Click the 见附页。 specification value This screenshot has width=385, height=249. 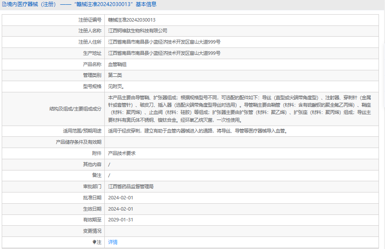pos(116,86)
